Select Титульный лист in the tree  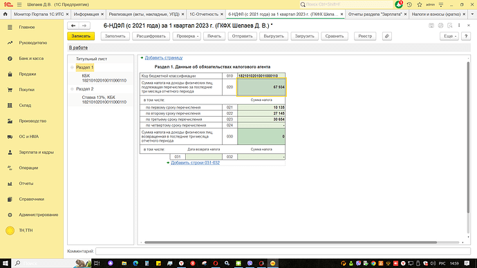(x=91, y=59)
